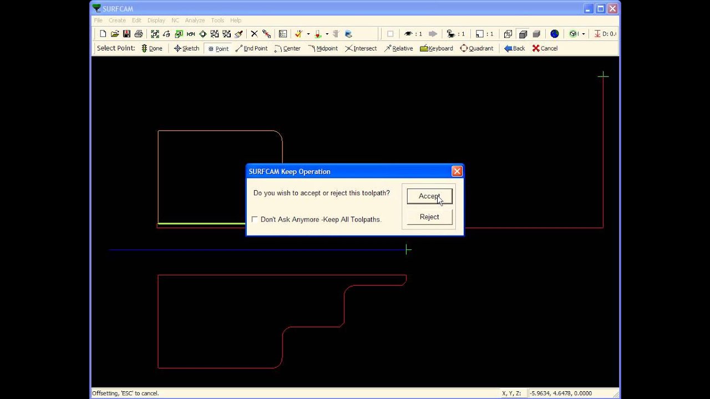Select Relative point mode
Image resolution: width=710 pixels, height=399 pixels.
point(398,48)
